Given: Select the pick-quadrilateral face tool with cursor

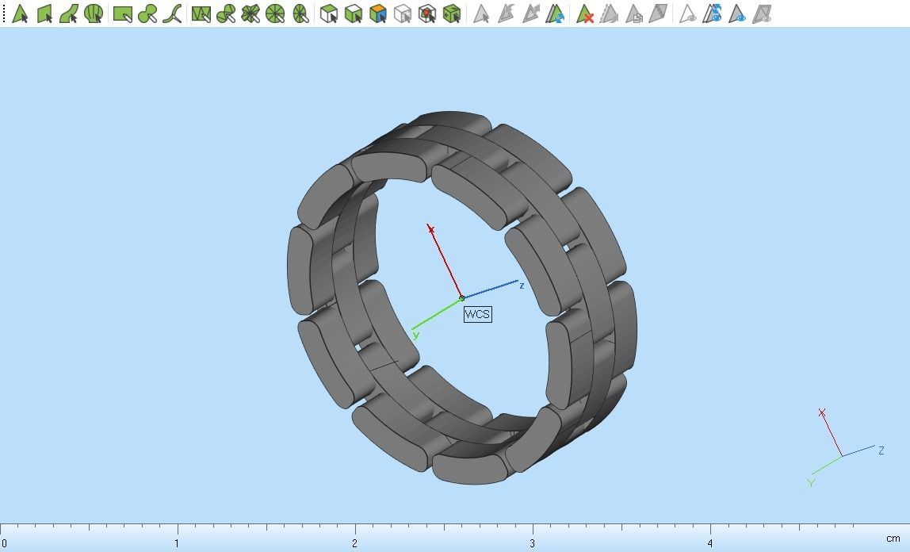Looking at the screenshot, I should pos(44,13).
